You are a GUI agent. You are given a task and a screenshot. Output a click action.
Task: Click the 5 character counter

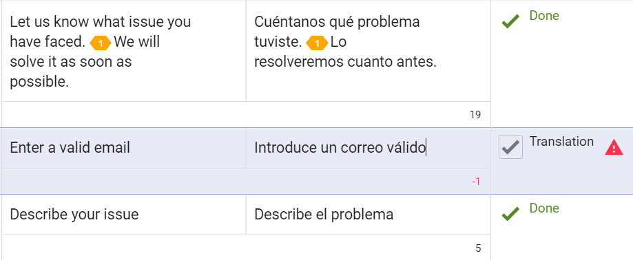click(x=478, y=248)
